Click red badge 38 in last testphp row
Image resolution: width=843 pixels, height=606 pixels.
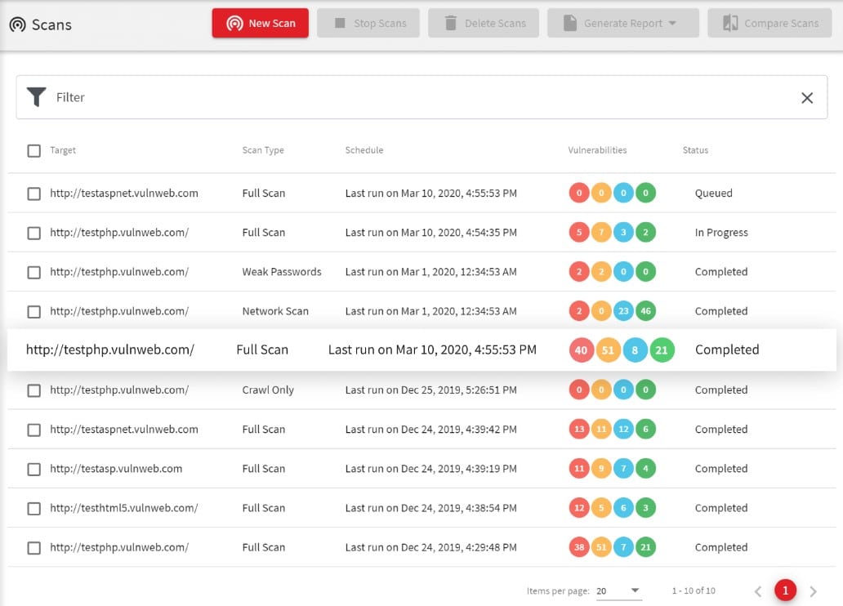579,547
